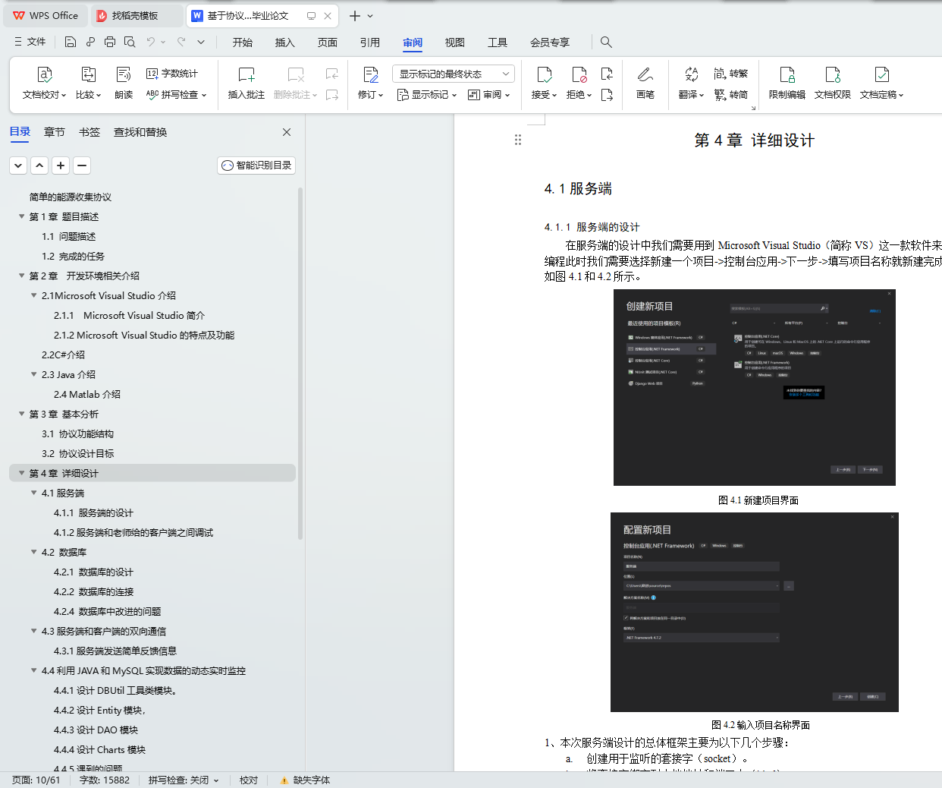Switch to the 视图 ribbon tab
Screen dimensions: 942x788
tap(455, 43)
